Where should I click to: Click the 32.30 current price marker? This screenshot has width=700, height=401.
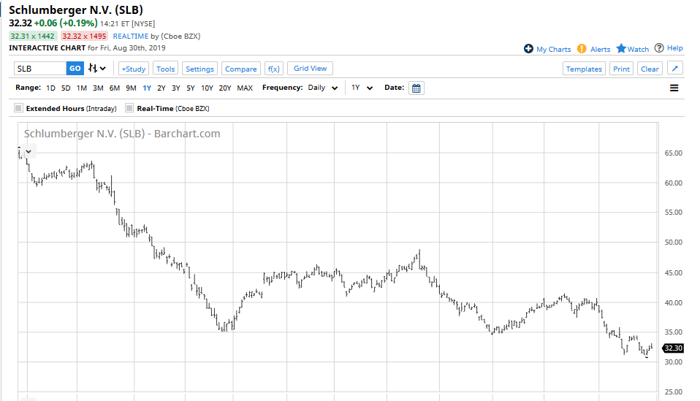673,348
